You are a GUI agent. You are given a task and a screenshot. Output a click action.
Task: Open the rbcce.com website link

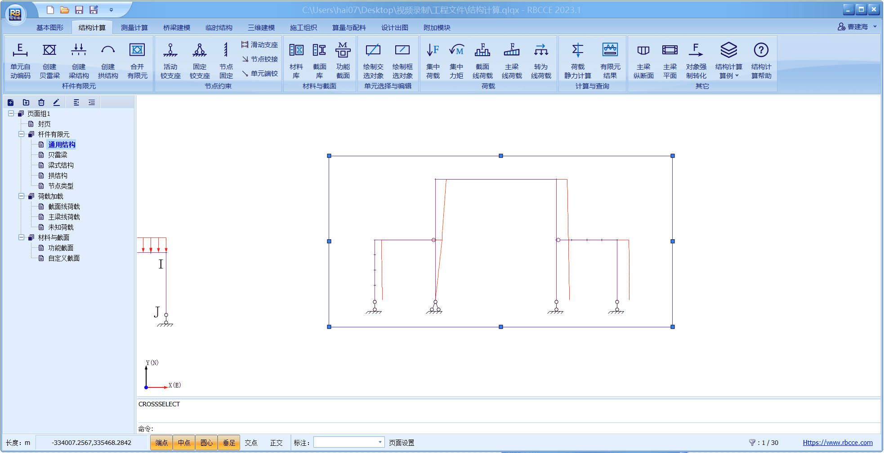click(837, 443)
